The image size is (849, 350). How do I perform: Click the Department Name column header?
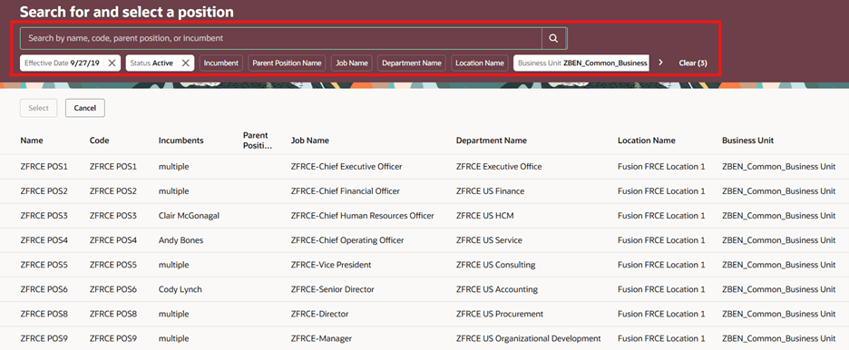(491, 141)
